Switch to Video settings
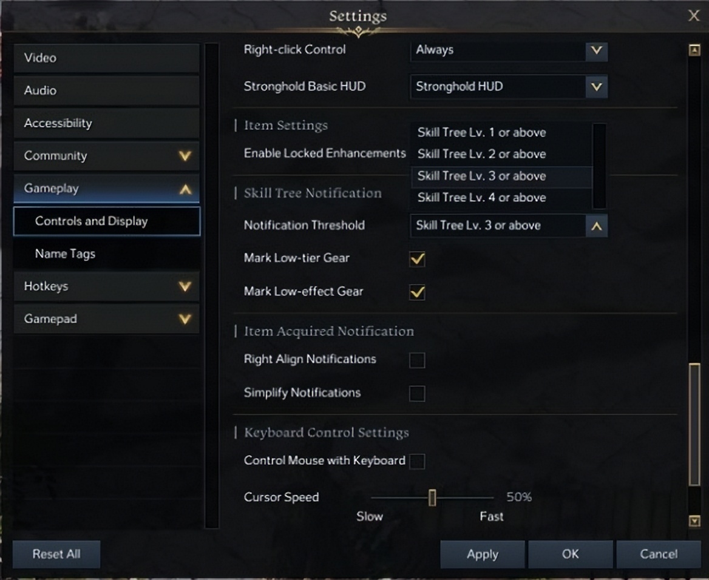The image size is (709, 580). point(106,58)
